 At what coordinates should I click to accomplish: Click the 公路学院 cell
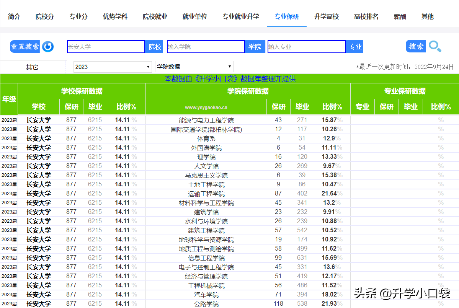pos(206,304)
